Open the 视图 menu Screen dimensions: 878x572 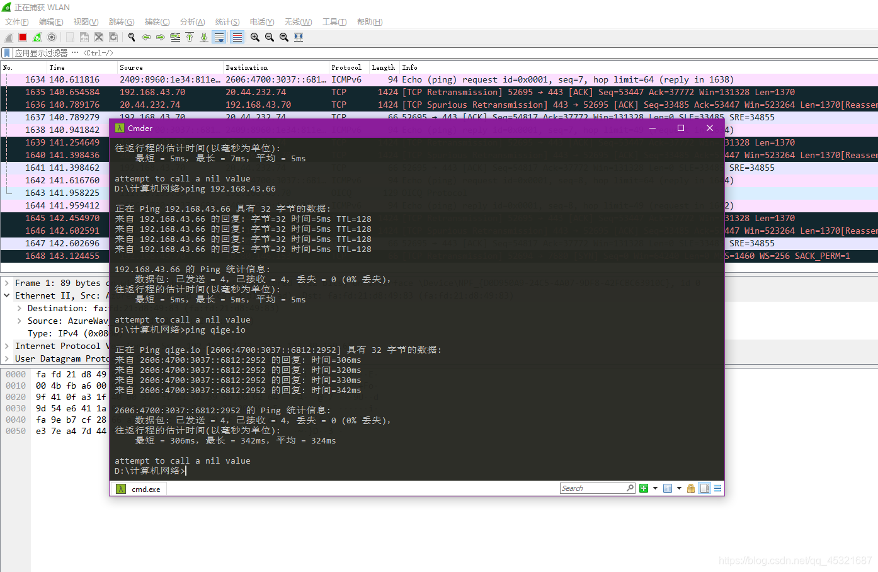point(86,22)
